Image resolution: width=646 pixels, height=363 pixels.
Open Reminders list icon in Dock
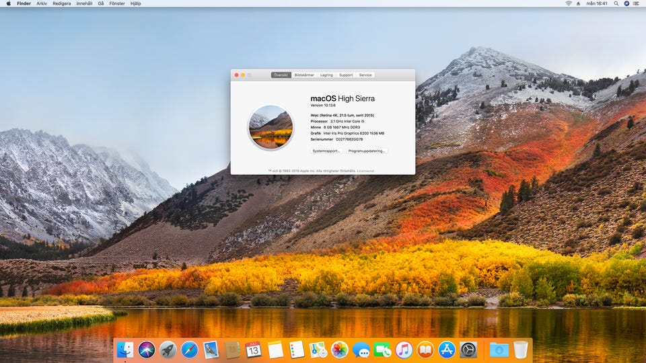[297, 350]
